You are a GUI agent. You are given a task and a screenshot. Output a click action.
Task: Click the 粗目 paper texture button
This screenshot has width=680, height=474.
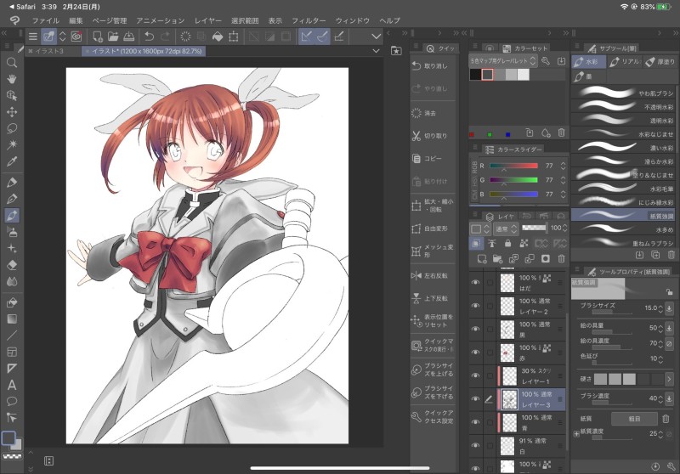pyautogui.click(x=634, y=418)
